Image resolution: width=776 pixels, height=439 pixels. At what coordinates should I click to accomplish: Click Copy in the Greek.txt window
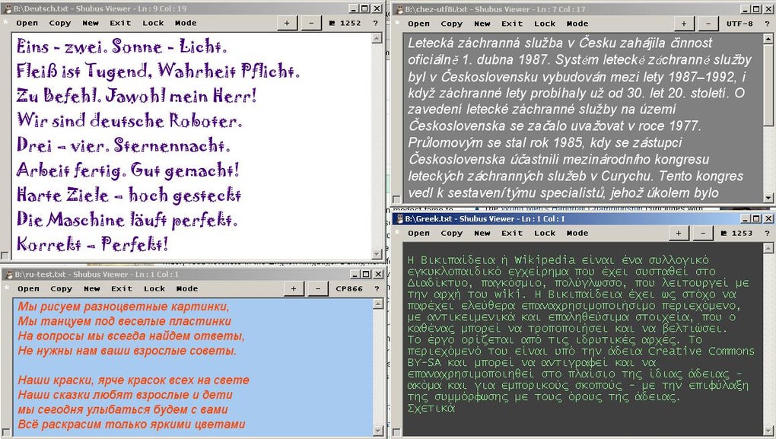pos(452,233)
